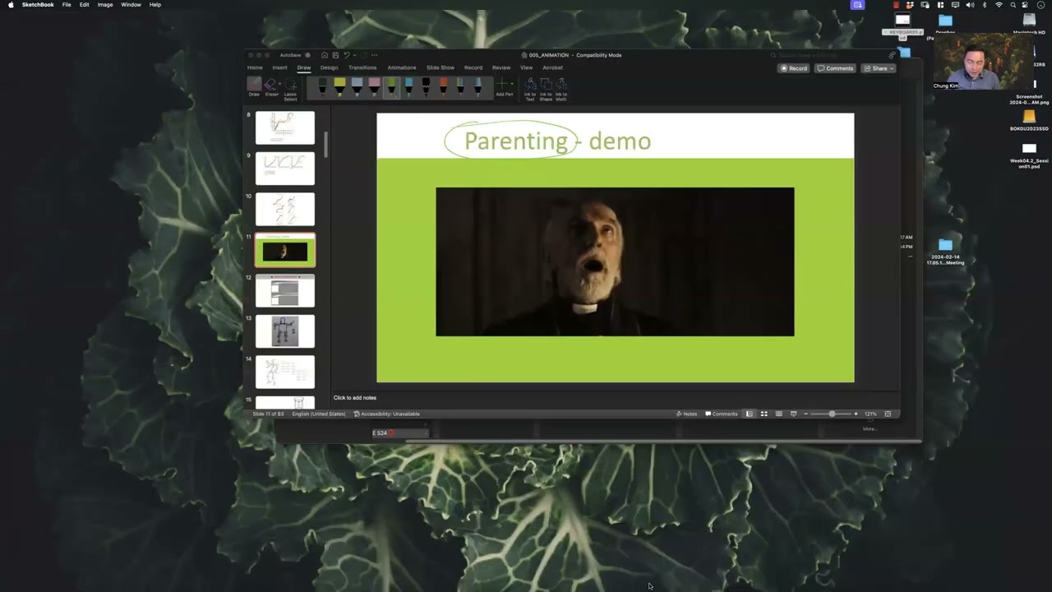Switch to the Transitions ribbon tab
This screenshot has width=1052, height=592.
(x=362, y=67)
